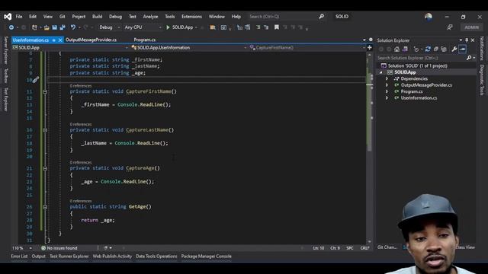
Task: Open the Any CPU platform dropdown
Action: pyautogui.click(x=143, y=27)
